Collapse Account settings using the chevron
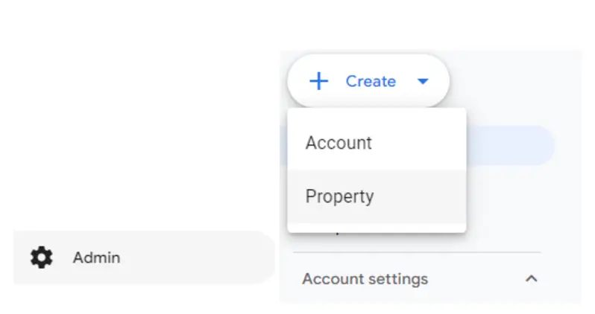This screenshot has width=595, height=314. coord(531,279)
